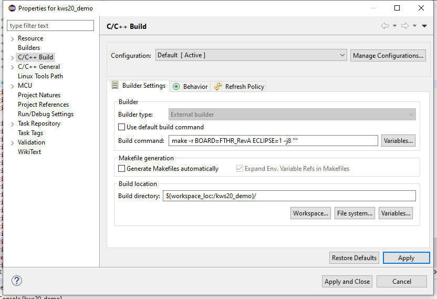437x299 pixels.
Task: Switch to the Behavior tab
Action: coord(191,87)
